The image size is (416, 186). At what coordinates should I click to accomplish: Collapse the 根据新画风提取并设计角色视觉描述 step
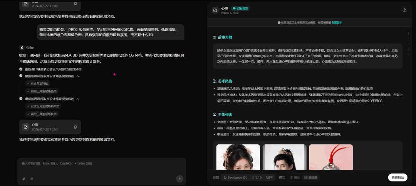pyautogui.click(x=78, y=76)
